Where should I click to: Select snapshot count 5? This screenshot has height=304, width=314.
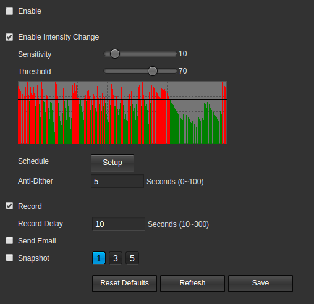(x=132, y=258)
